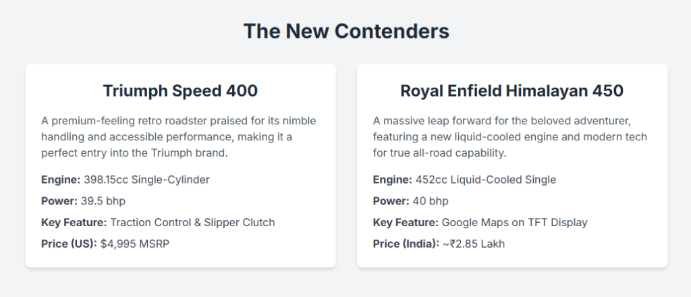Select the Royal Enfield Himalayan 450 title
The width and height of the screenshot is (691, 297).
[x=512, y=90]
